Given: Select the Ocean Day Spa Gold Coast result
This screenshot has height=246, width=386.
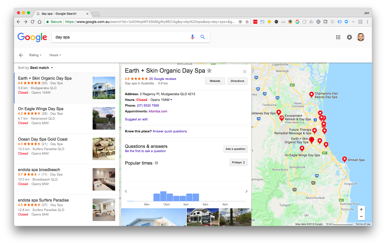Looking at the screenshot, I should click(x=67, y=149).
